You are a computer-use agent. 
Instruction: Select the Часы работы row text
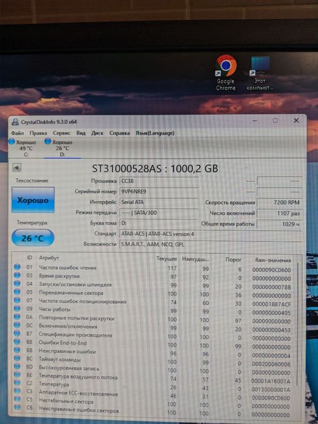coord(55,310)
